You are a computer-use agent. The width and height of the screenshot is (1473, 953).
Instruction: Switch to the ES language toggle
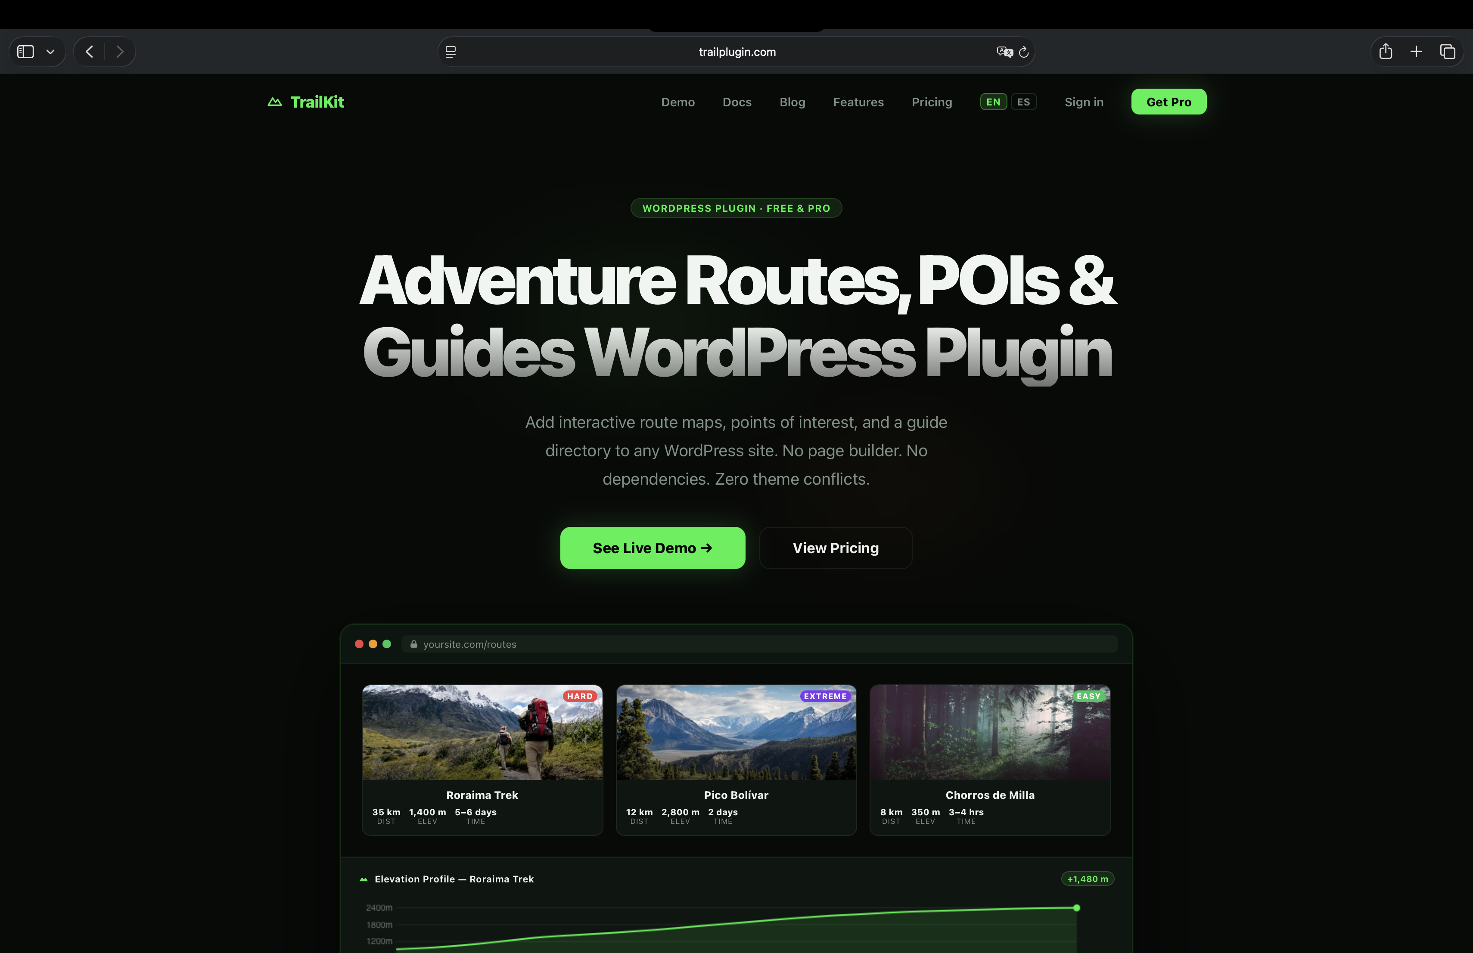[x=1024, y=102]
